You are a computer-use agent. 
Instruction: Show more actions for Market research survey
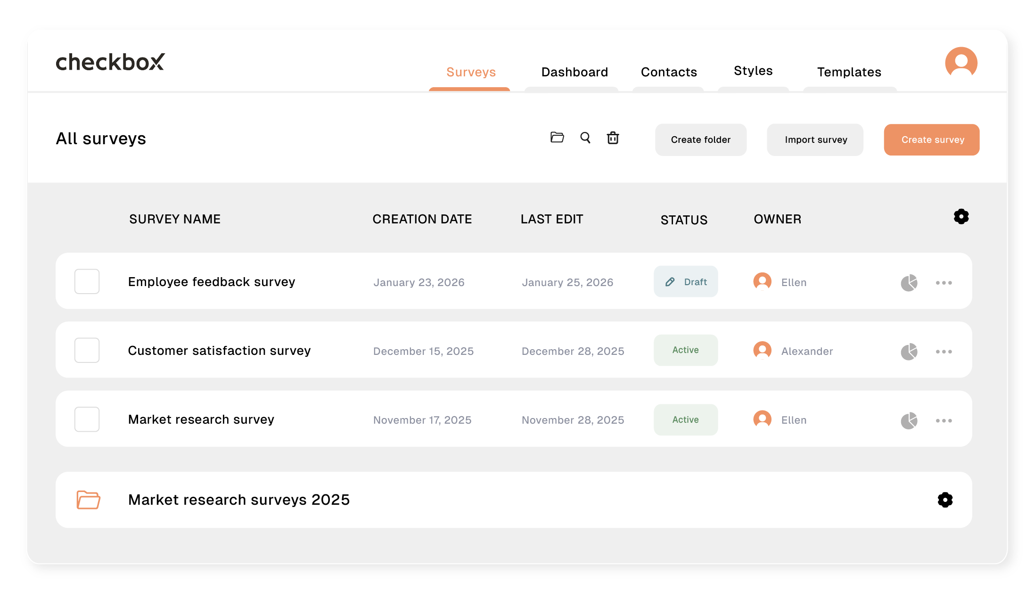pyautogui.click(x=944, y=420)
